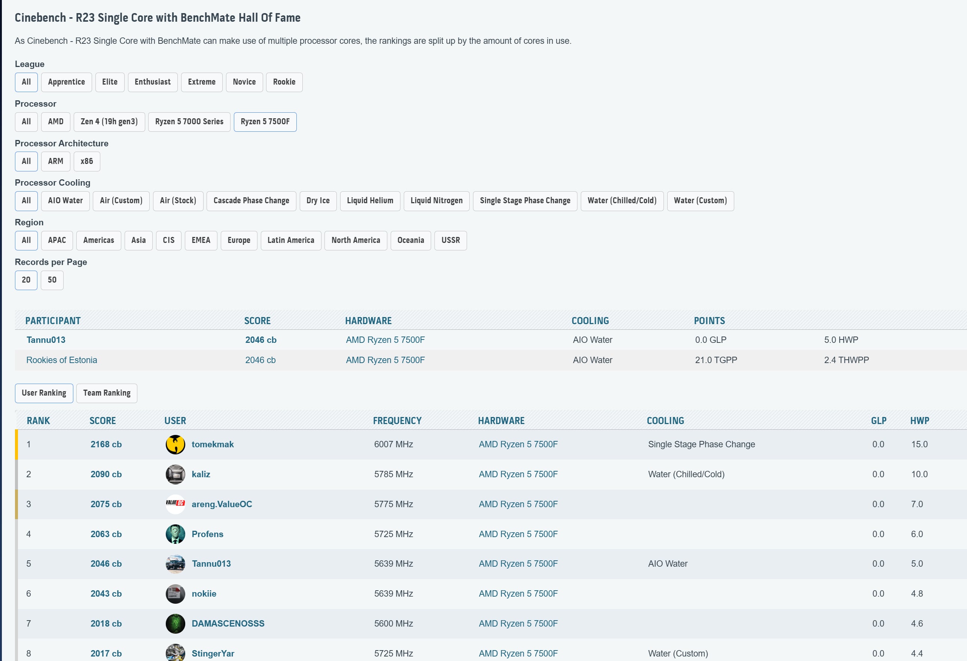Open AMD Ryzen 5 7500F in Profens row
This screenshot has width=967, height=661.
pos(518,534)
